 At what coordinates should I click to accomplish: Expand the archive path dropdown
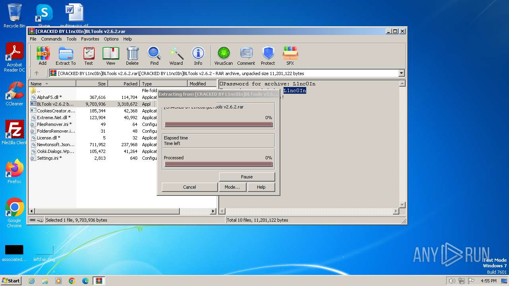401,73
